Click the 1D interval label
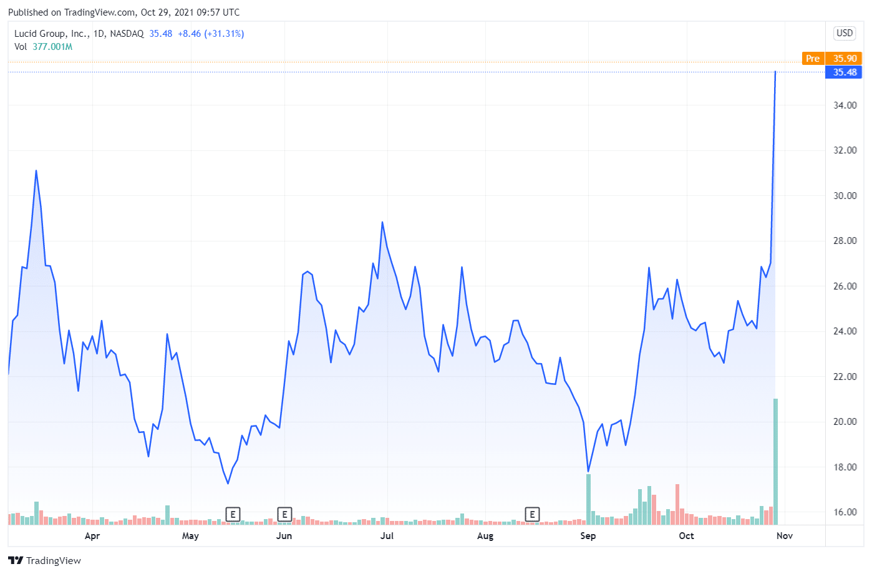872x574 pixels. pos(99,34)
